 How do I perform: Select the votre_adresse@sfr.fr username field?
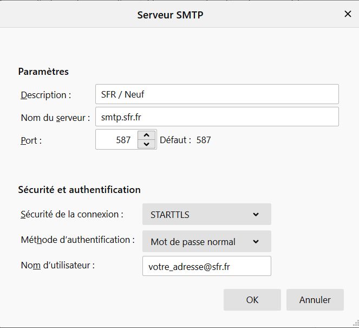pyautogui.click(x=206, y=266)
